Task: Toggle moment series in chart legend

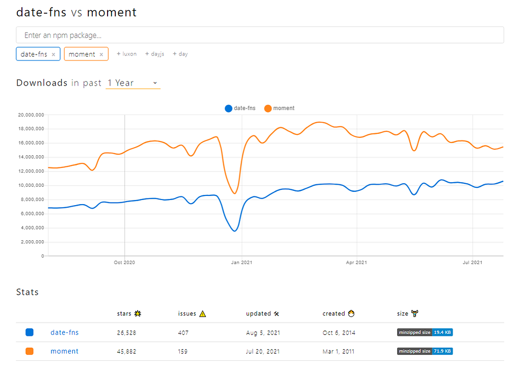Action: pos(279,108)
